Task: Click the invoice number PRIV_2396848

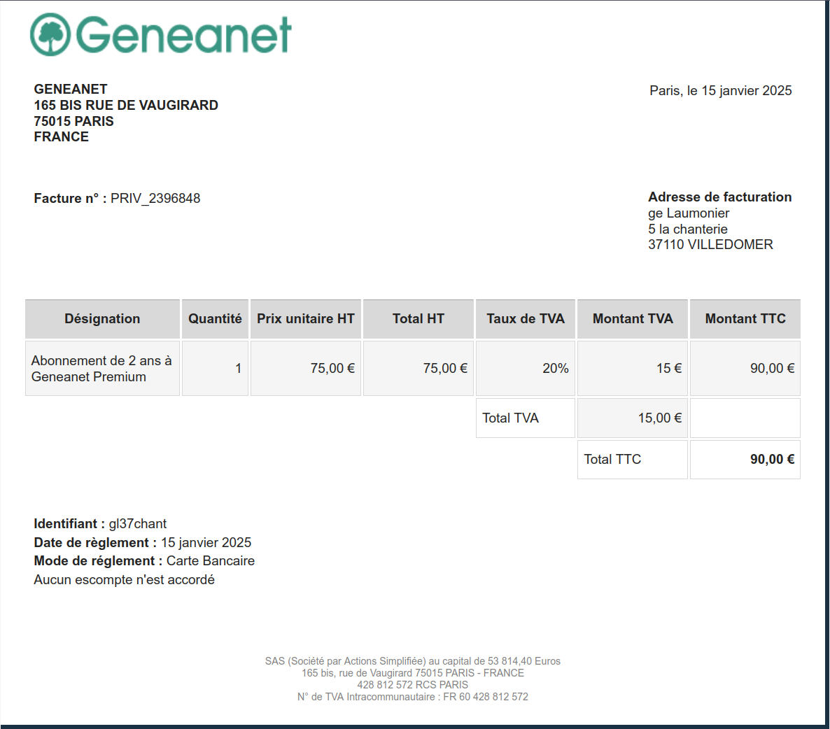Action: (155, 199)
